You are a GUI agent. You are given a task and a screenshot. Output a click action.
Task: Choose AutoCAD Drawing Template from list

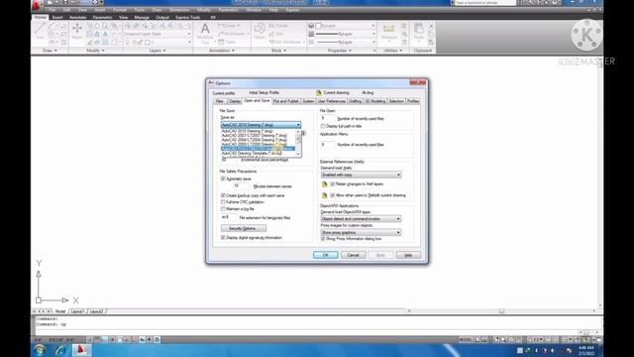(252, 154)
